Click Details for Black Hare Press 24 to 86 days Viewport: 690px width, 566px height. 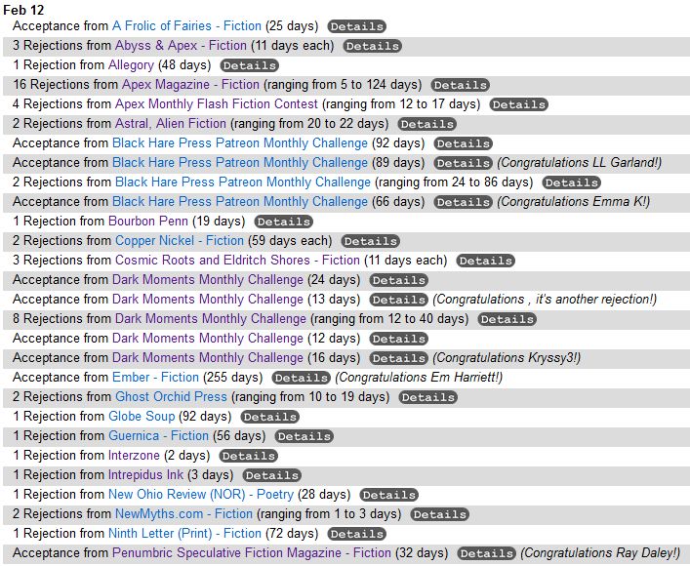point(571,182)
